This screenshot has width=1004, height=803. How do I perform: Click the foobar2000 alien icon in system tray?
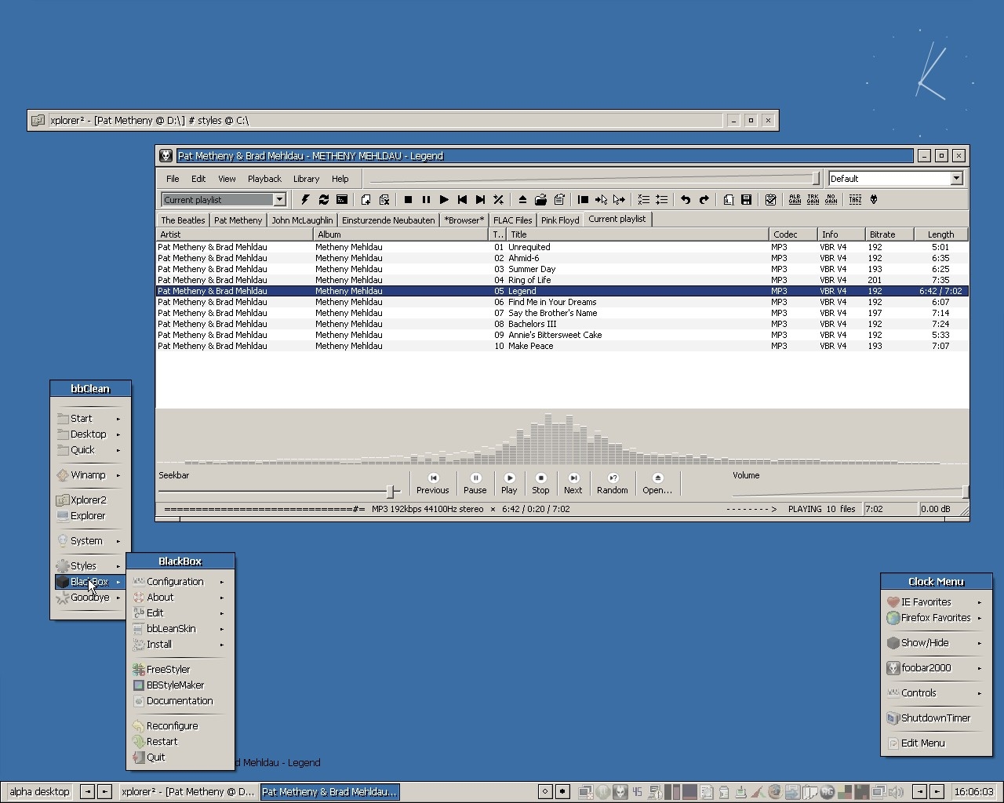(x=620, y=792)
